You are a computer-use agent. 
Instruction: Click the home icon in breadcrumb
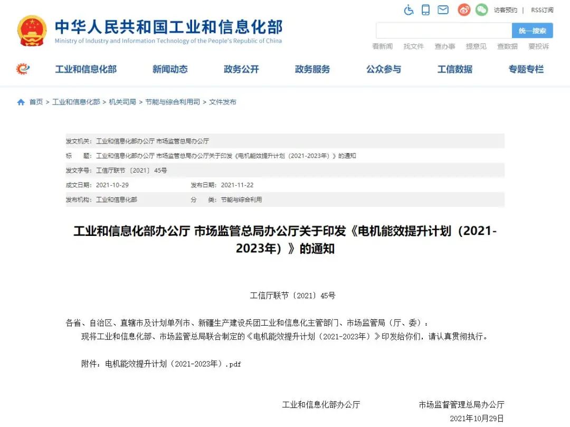tap(21, 102)
